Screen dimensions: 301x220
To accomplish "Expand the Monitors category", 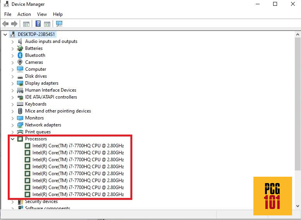I will click(13, 118).
